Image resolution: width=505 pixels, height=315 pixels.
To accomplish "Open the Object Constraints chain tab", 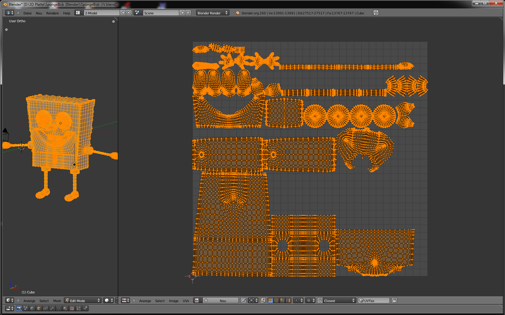I will click(x=45, y=308).
